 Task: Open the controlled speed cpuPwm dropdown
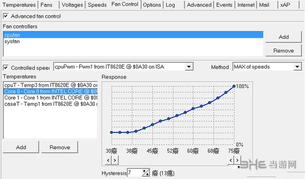(189, 67)
